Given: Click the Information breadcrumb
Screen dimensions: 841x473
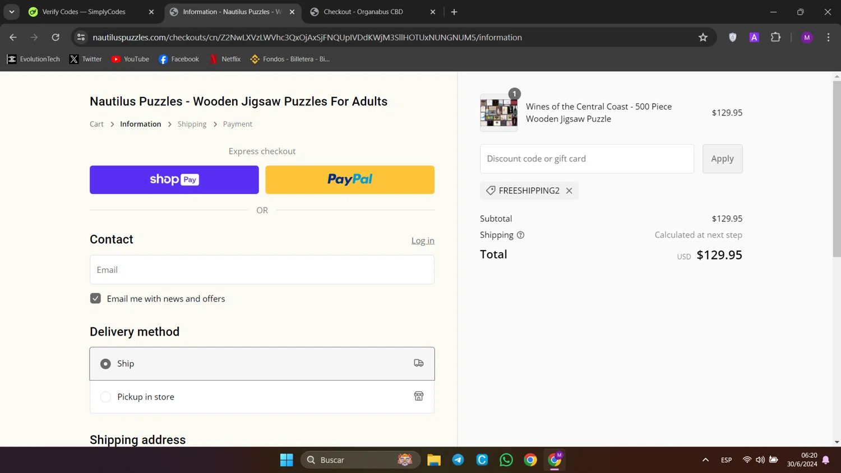Looking at the screenshot, I should (x=140, y=124).
